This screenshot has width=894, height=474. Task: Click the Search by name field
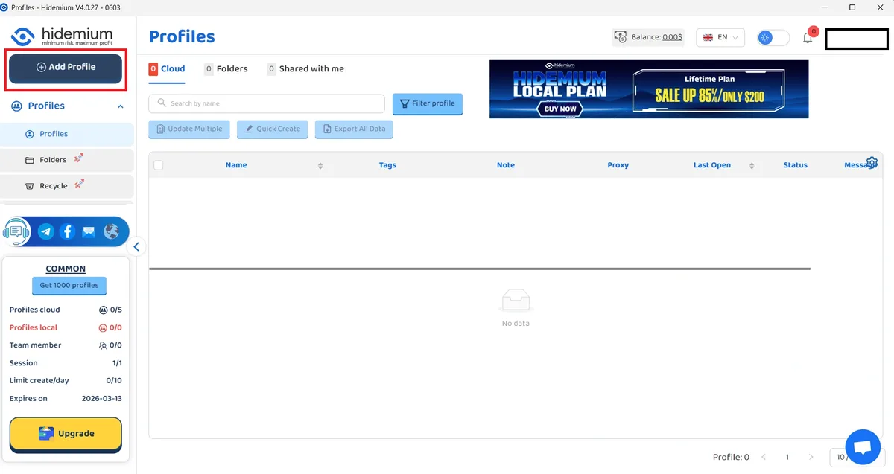click(267, 103)
